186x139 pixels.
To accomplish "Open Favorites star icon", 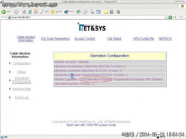I will (x=53, y=12).
